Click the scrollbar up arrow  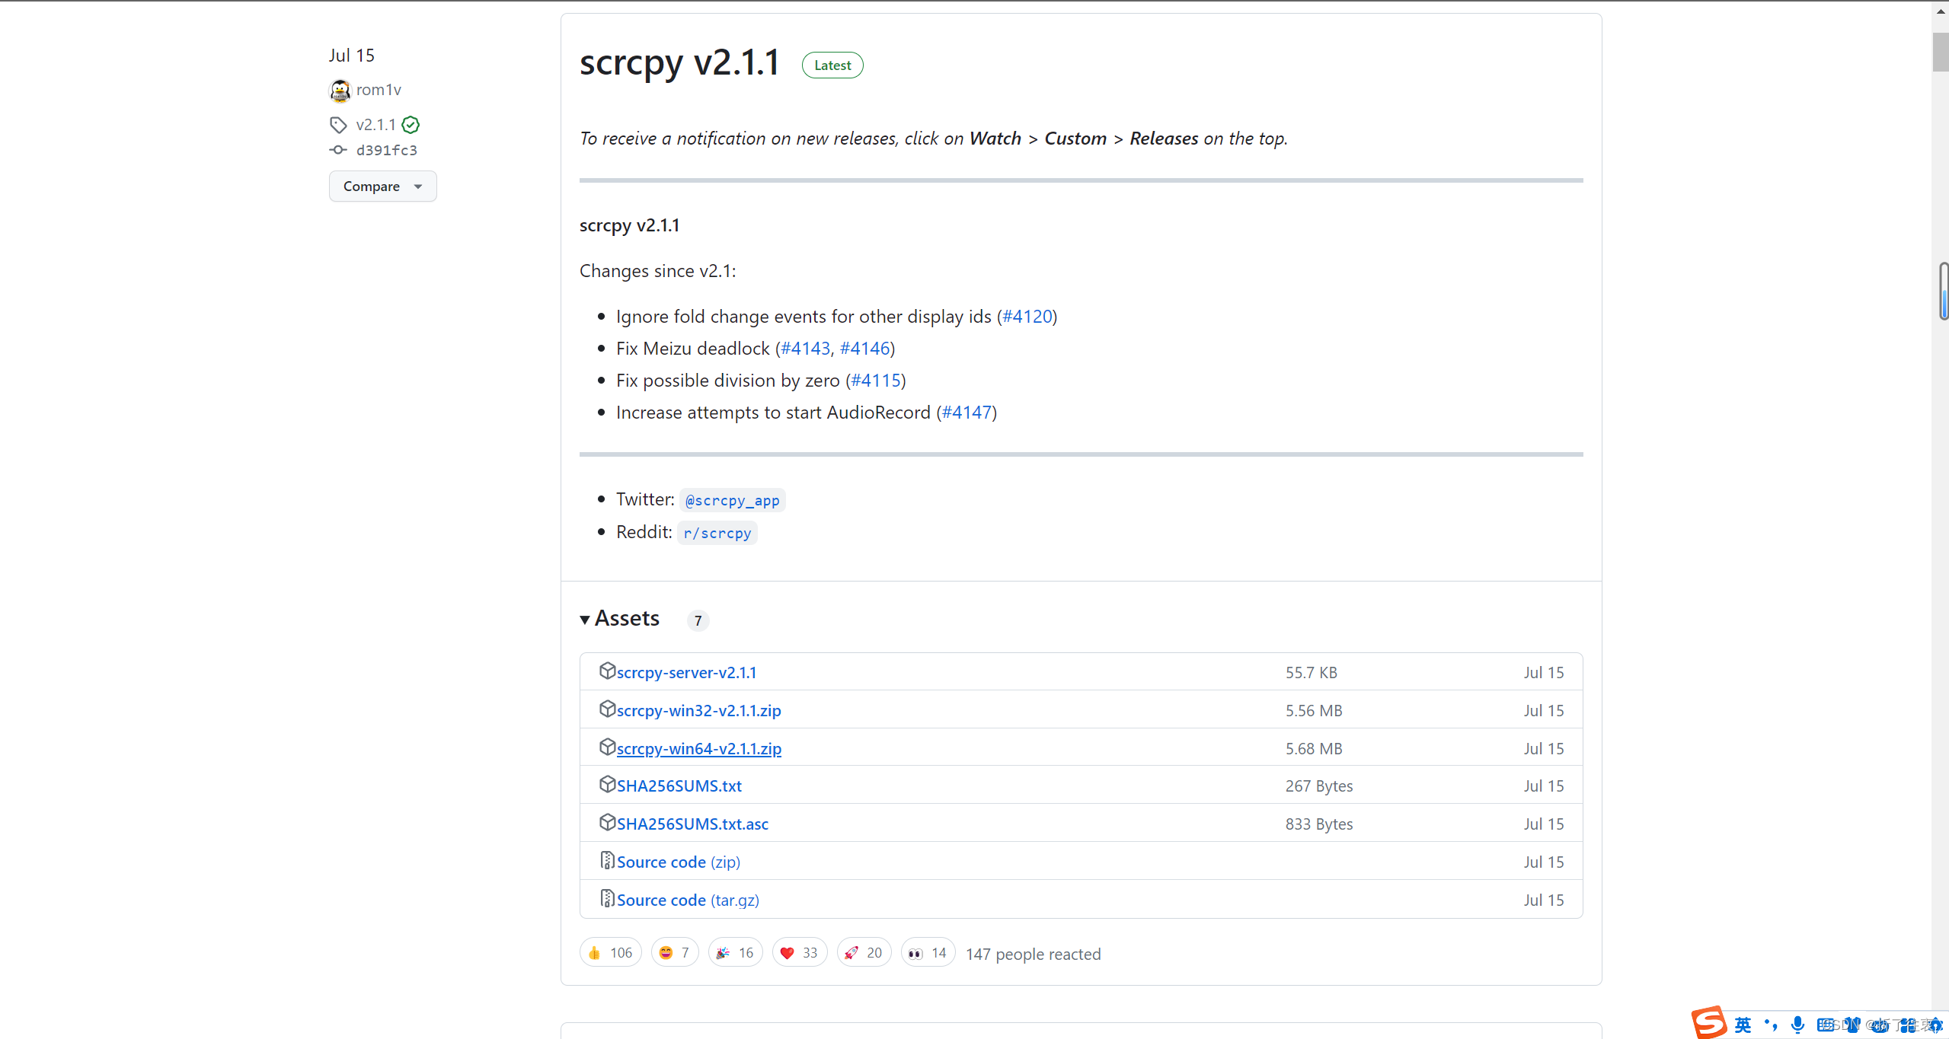coord(1941,11)
